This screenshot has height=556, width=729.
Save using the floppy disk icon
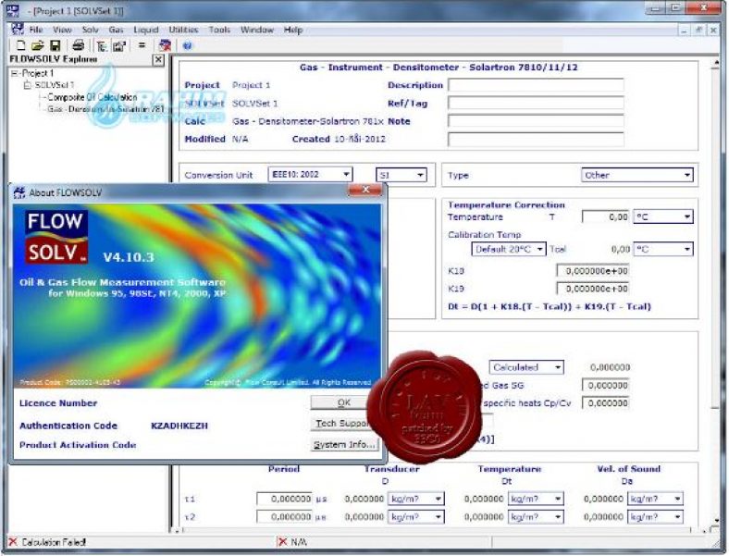[x=55, y=45]
